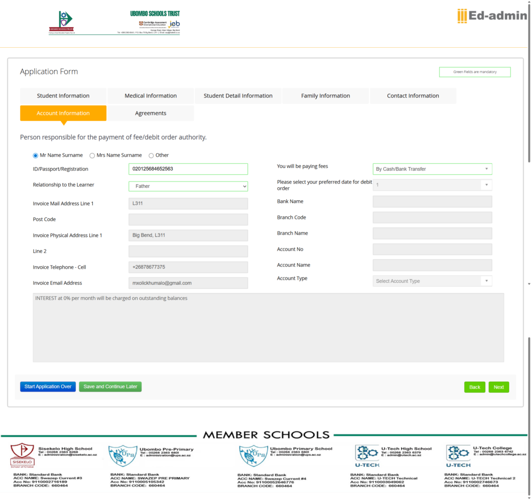Click the Invoice Telephone - Cell field
531x500 pixels.
[188, 267]
